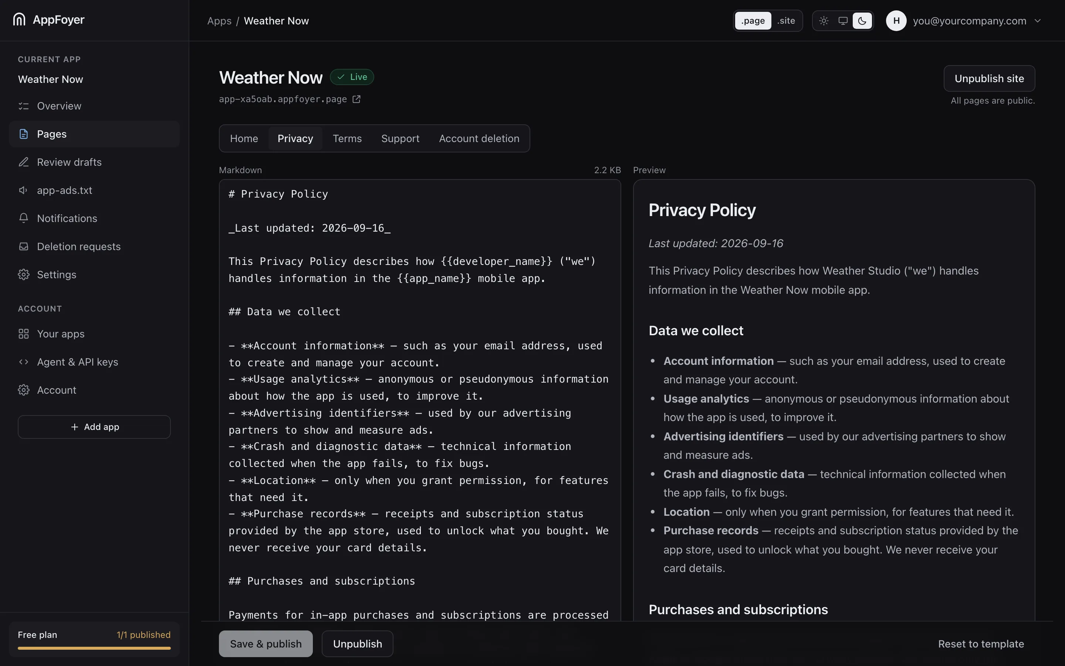The height and width of the screenshot is (666, 1065).
Task: Switch domain toggle to .site
Action: pos(786,21)
